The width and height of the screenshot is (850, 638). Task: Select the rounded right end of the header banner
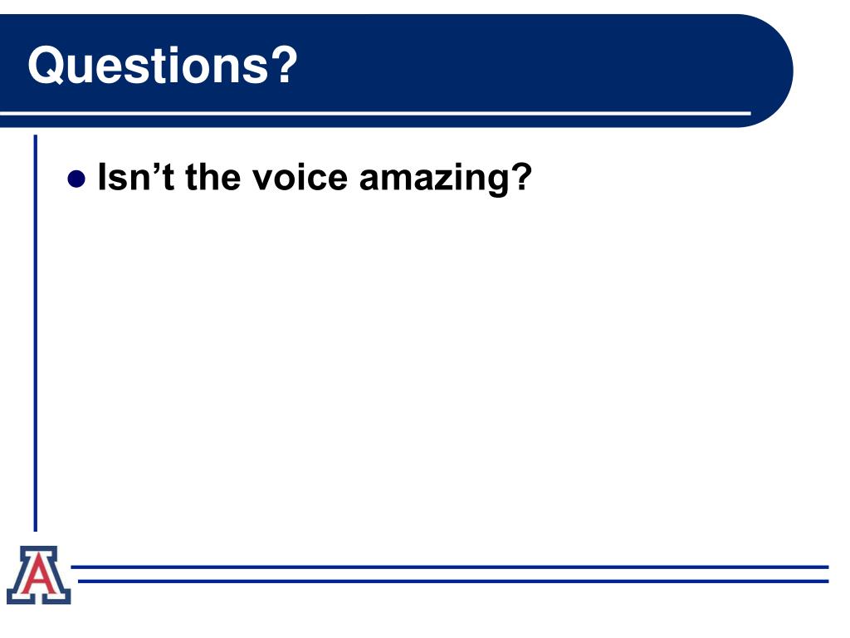coord(769,71)
